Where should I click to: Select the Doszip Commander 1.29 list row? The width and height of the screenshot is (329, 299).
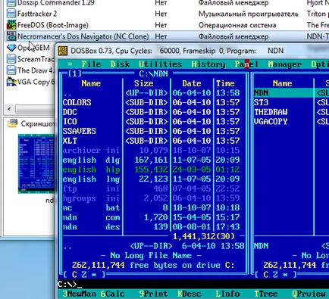[167, 3]
